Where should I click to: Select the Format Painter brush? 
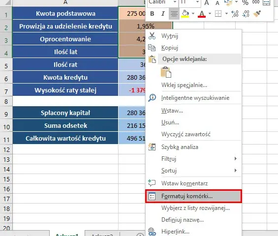(x=257, y=14)
